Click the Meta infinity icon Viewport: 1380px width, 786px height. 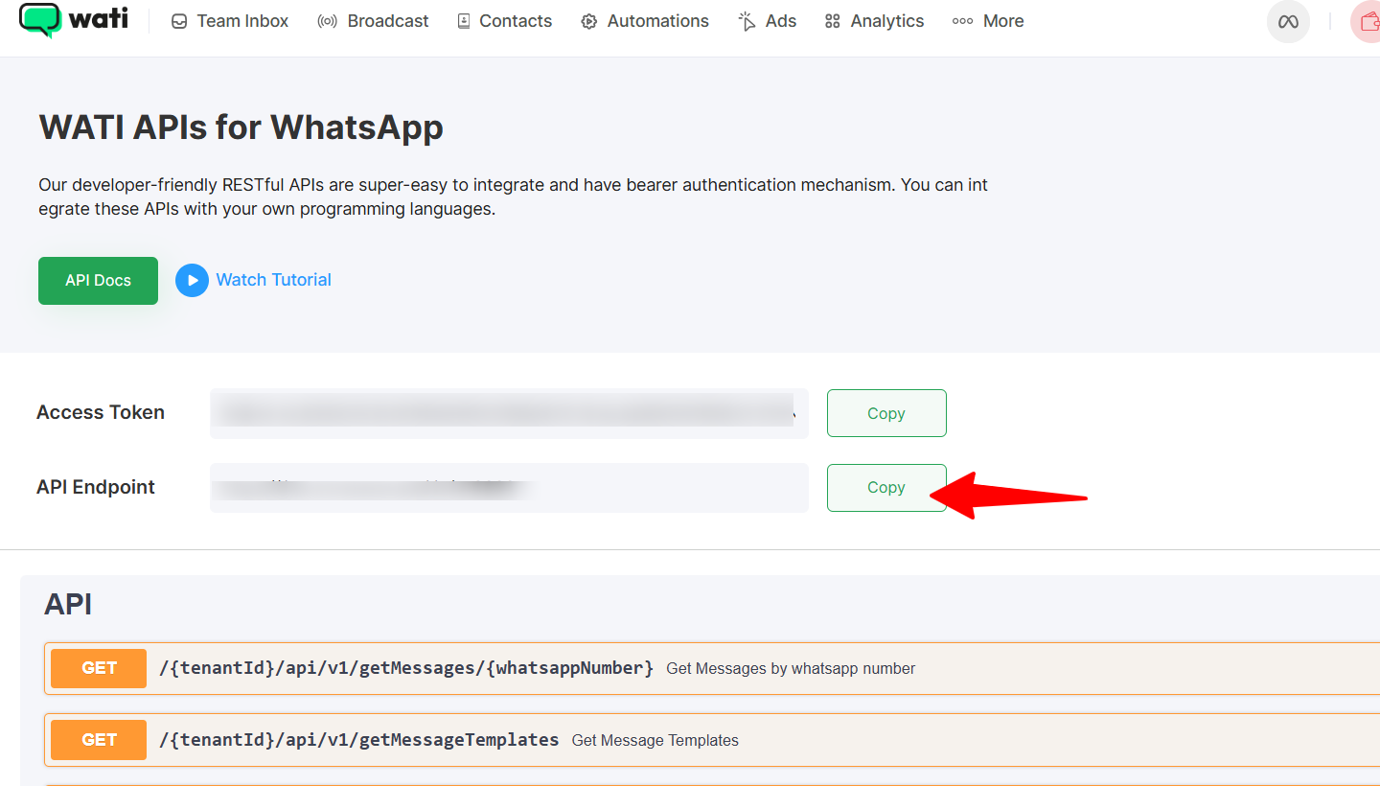(x=1288, y=21)
